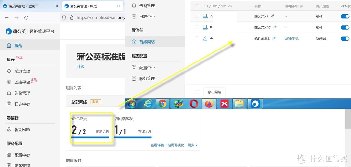
Task: Edit name of 蒲公英X3 via pencil icon
Action: point(272,16)
